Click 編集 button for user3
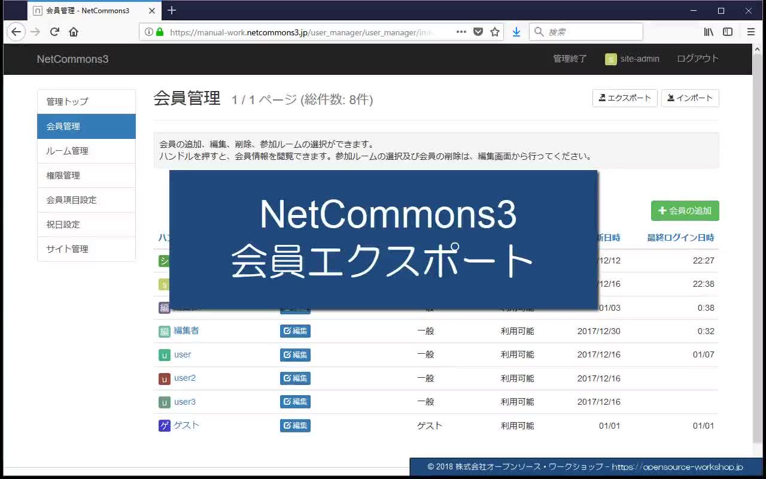This screenshot has width=766, height=479. tap(295, 402)
